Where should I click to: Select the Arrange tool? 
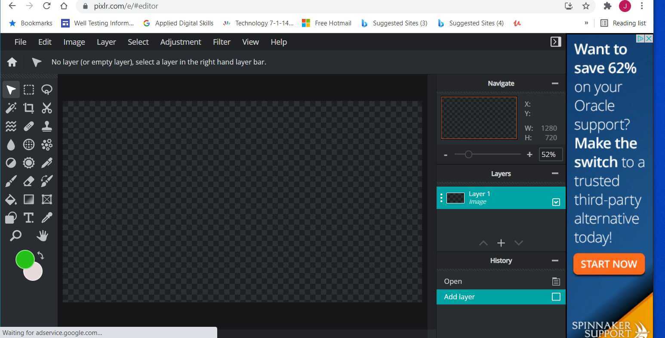point(11,89)
